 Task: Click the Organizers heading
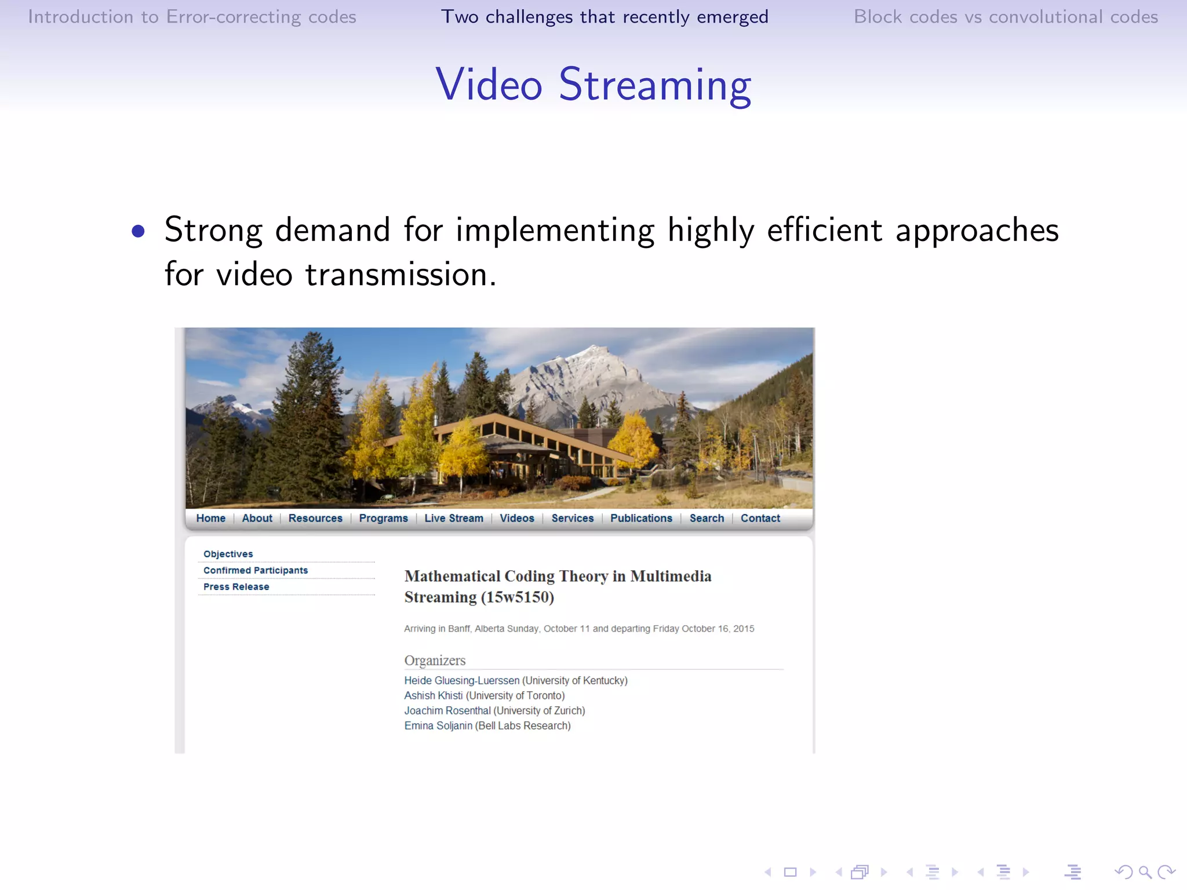(435, 661)
